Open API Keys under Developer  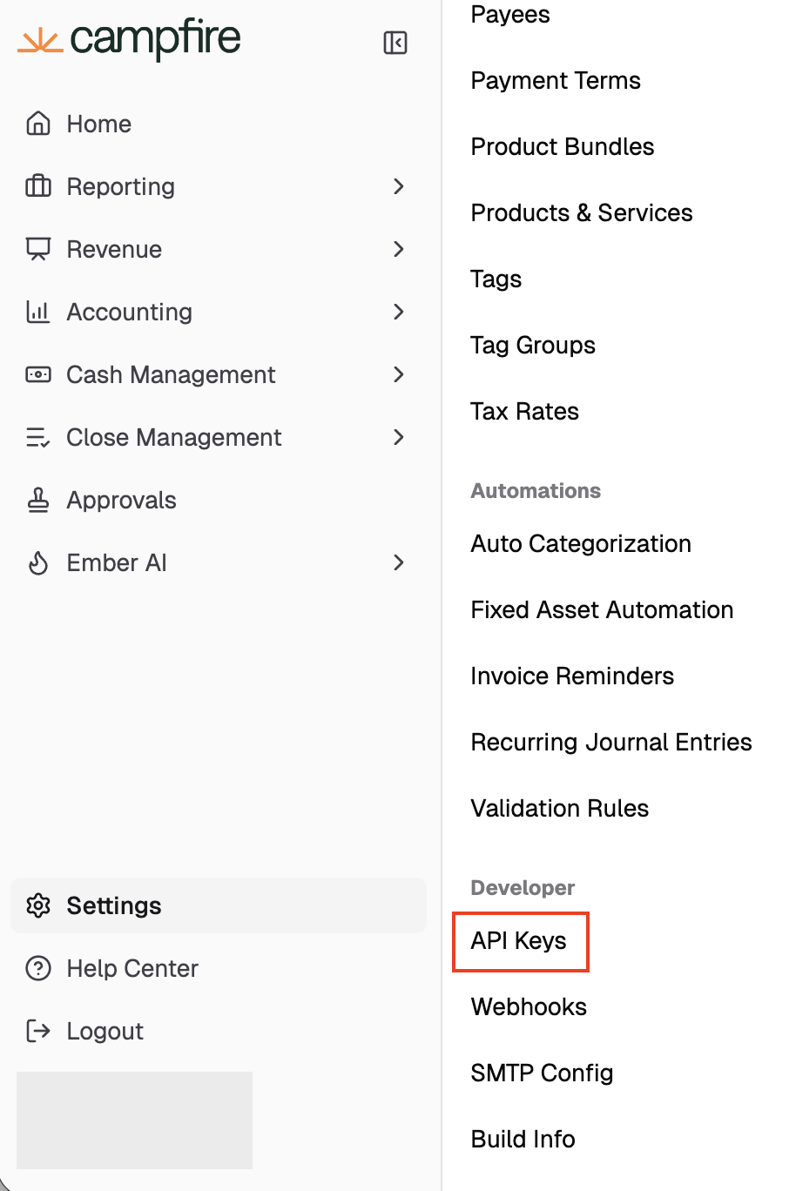(x=519, y=941)
